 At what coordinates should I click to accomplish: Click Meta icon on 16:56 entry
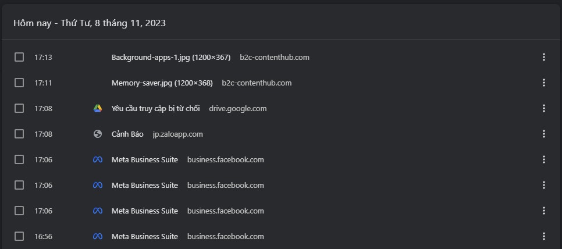(98, 236)
